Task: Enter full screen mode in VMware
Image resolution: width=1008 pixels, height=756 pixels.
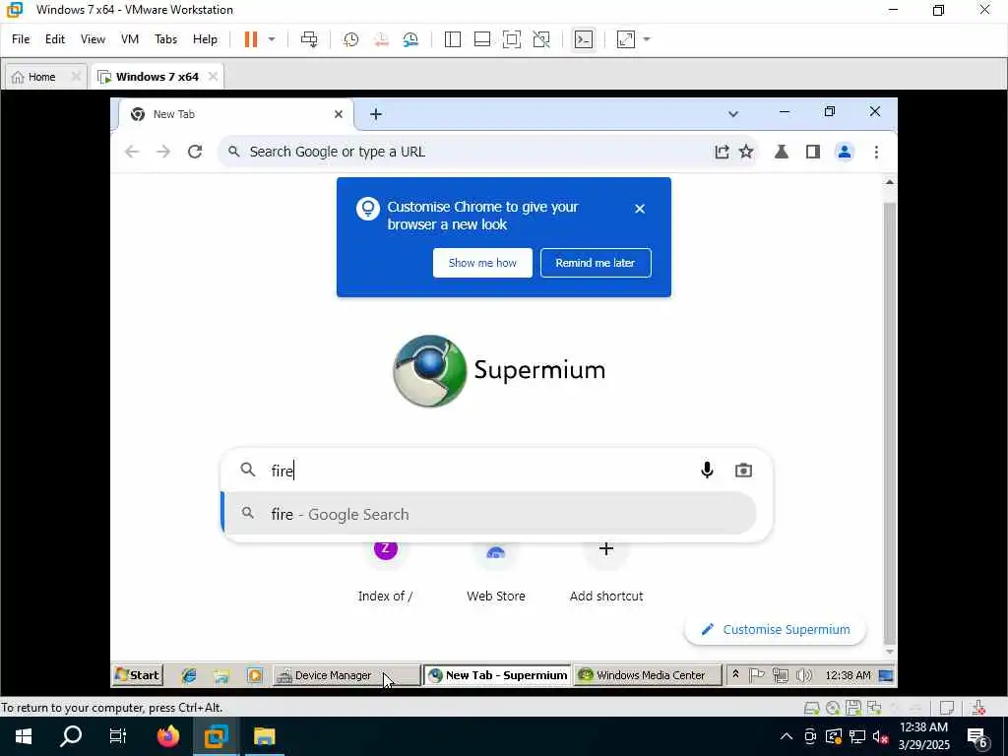Action: pyautogui.click(x=512, y=39)
